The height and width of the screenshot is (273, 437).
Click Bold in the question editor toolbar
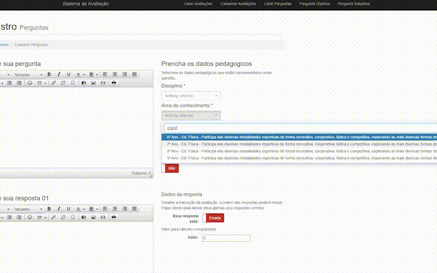(49, 74)
